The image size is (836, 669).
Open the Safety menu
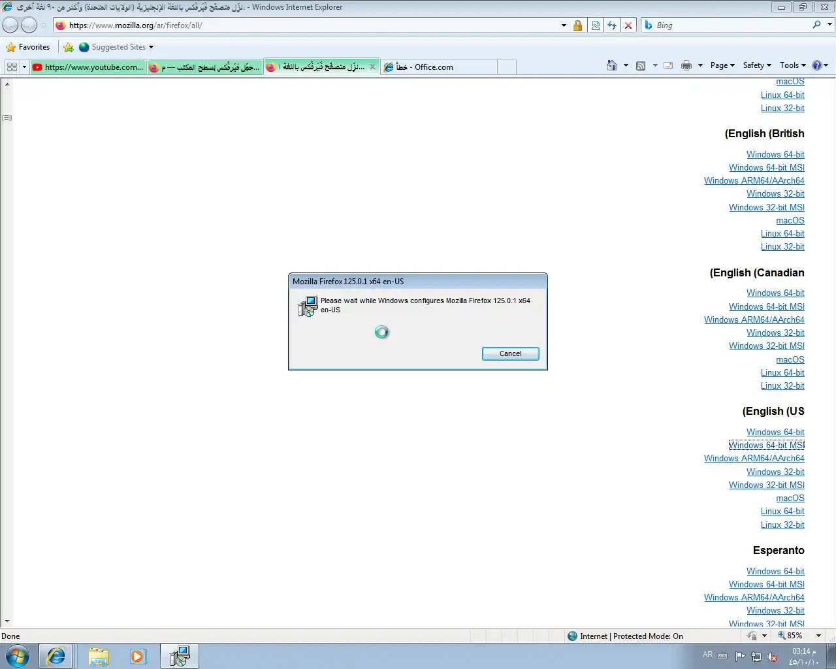pos(757,65)
